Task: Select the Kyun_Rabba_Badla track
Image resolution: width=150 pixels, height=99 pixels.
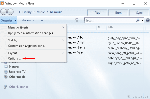Action: [x=124, y=43]
